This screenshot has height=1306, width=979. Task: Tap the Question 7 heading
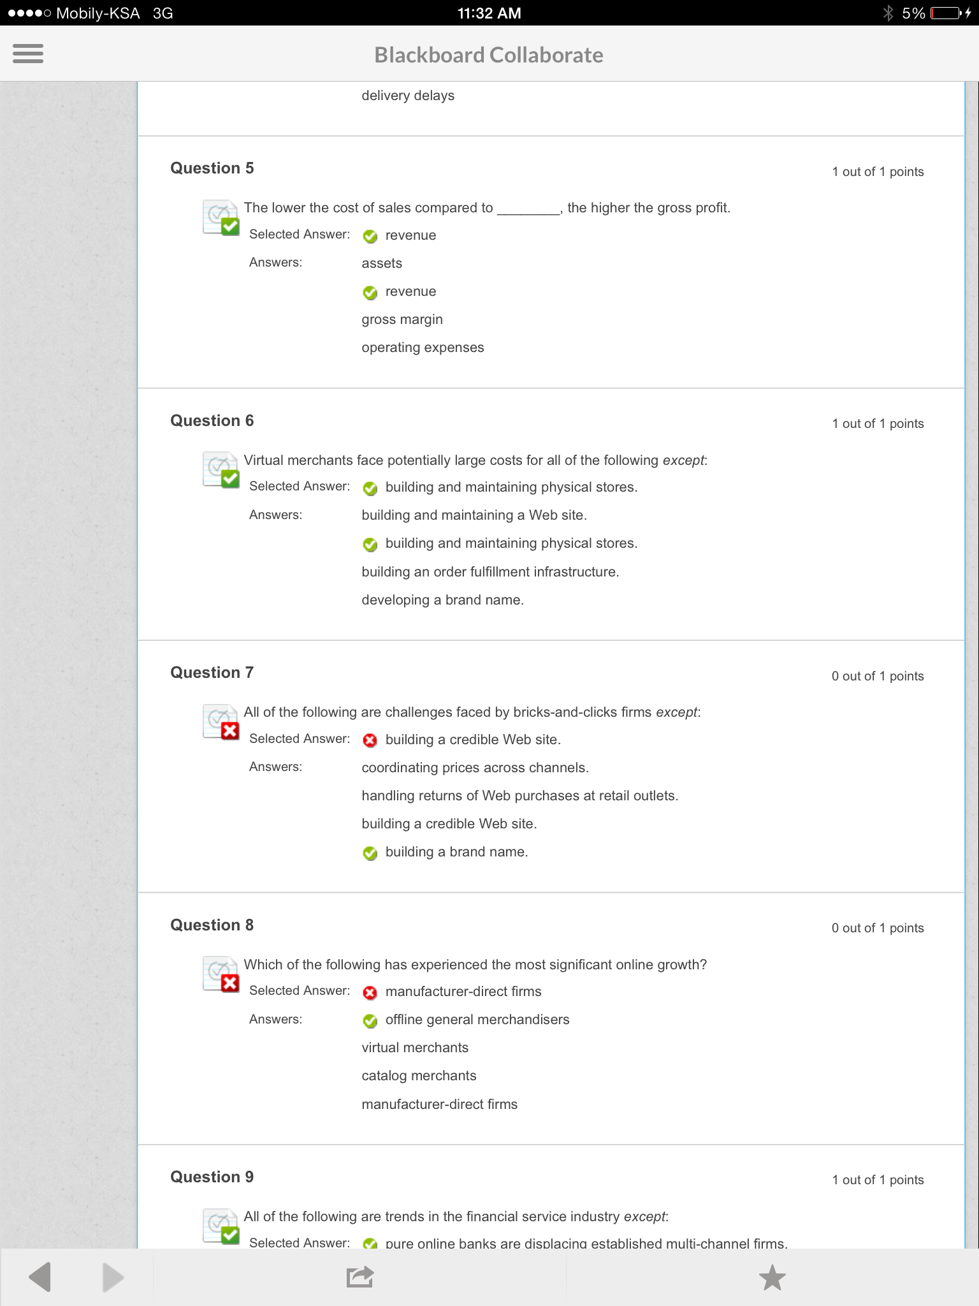212,673
